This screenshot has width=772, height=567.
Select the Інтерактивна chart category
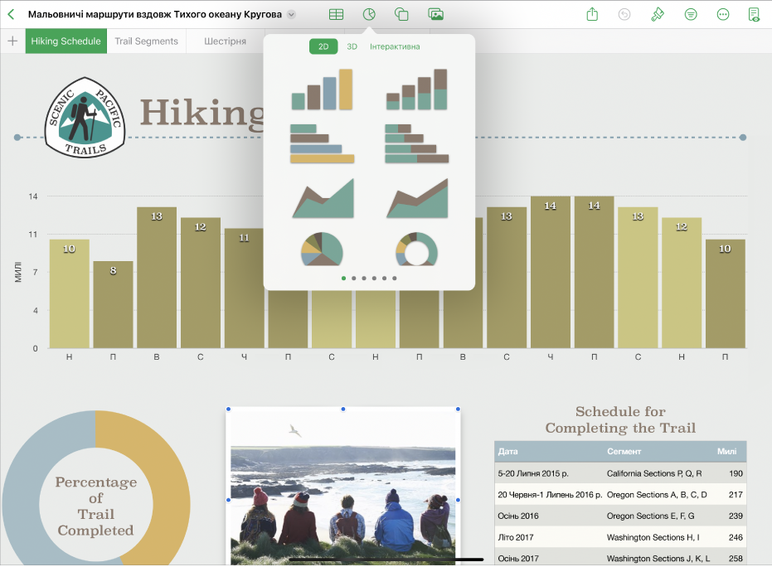[x=395, y=46]
